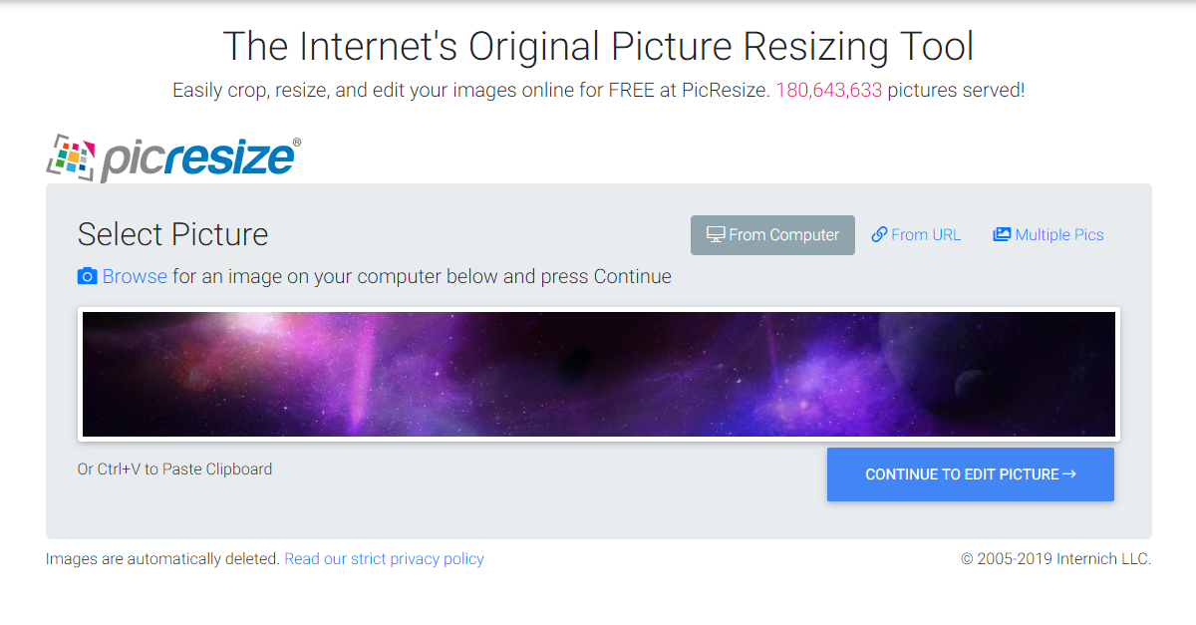
Task: Click the PicResize mosaic logo icon
Action: click(71, 155)
